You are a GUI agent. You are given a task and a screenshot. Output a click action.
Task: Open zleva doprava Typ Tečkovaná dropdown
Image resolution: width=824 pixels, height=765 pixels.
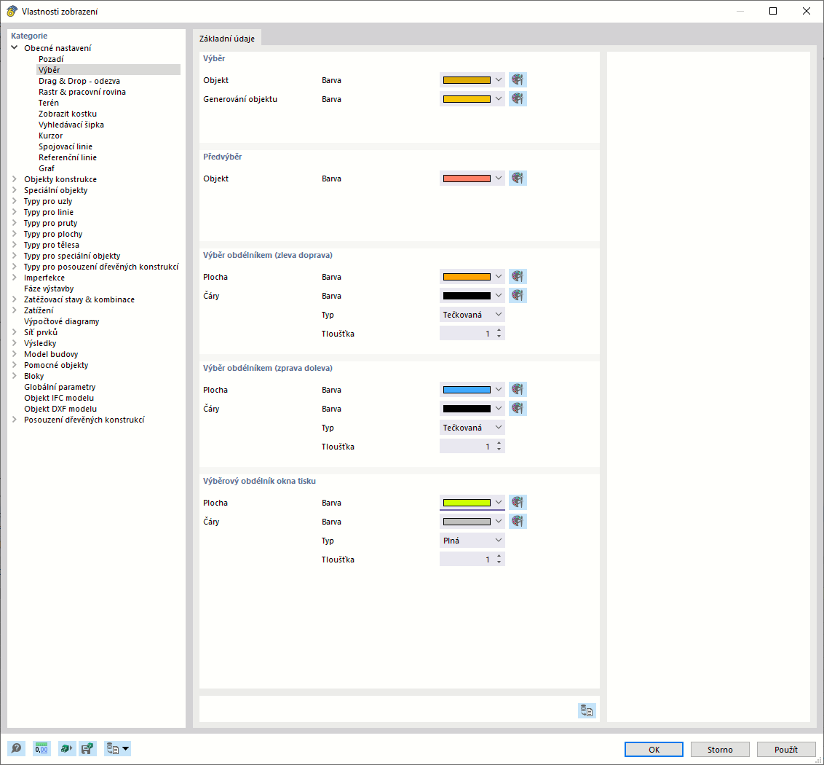click(472, 315)
